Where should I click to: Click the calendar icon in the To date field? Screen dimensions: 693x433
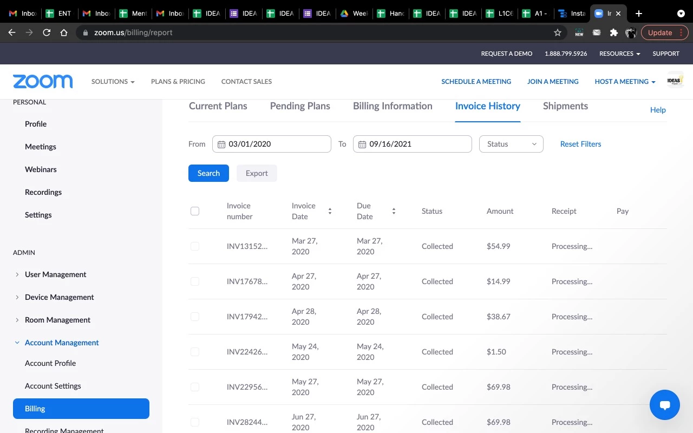pos(362,144)
